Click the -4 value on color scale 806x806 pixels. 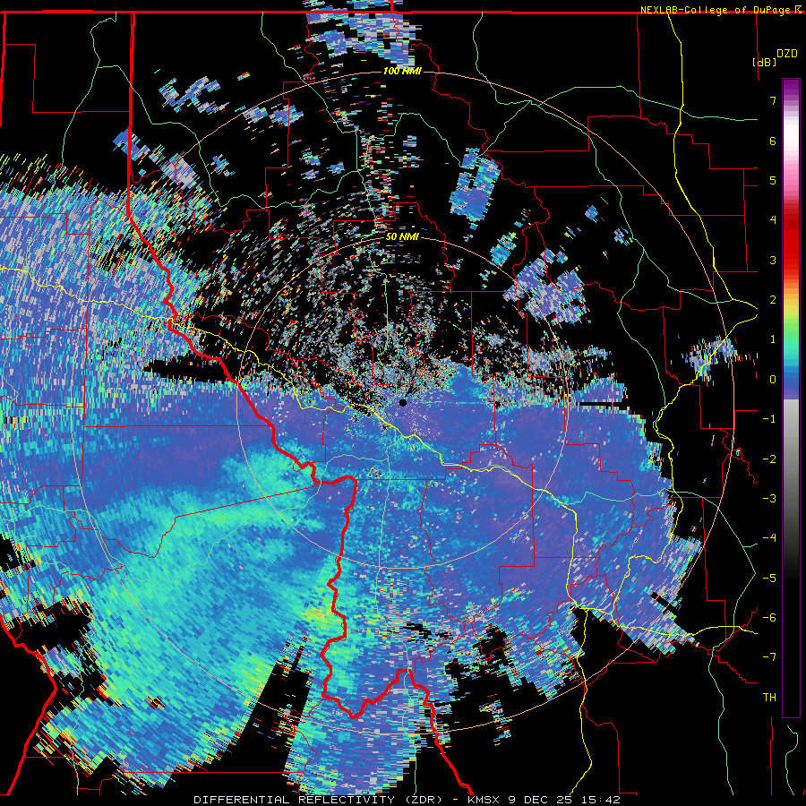pos(769,538)
